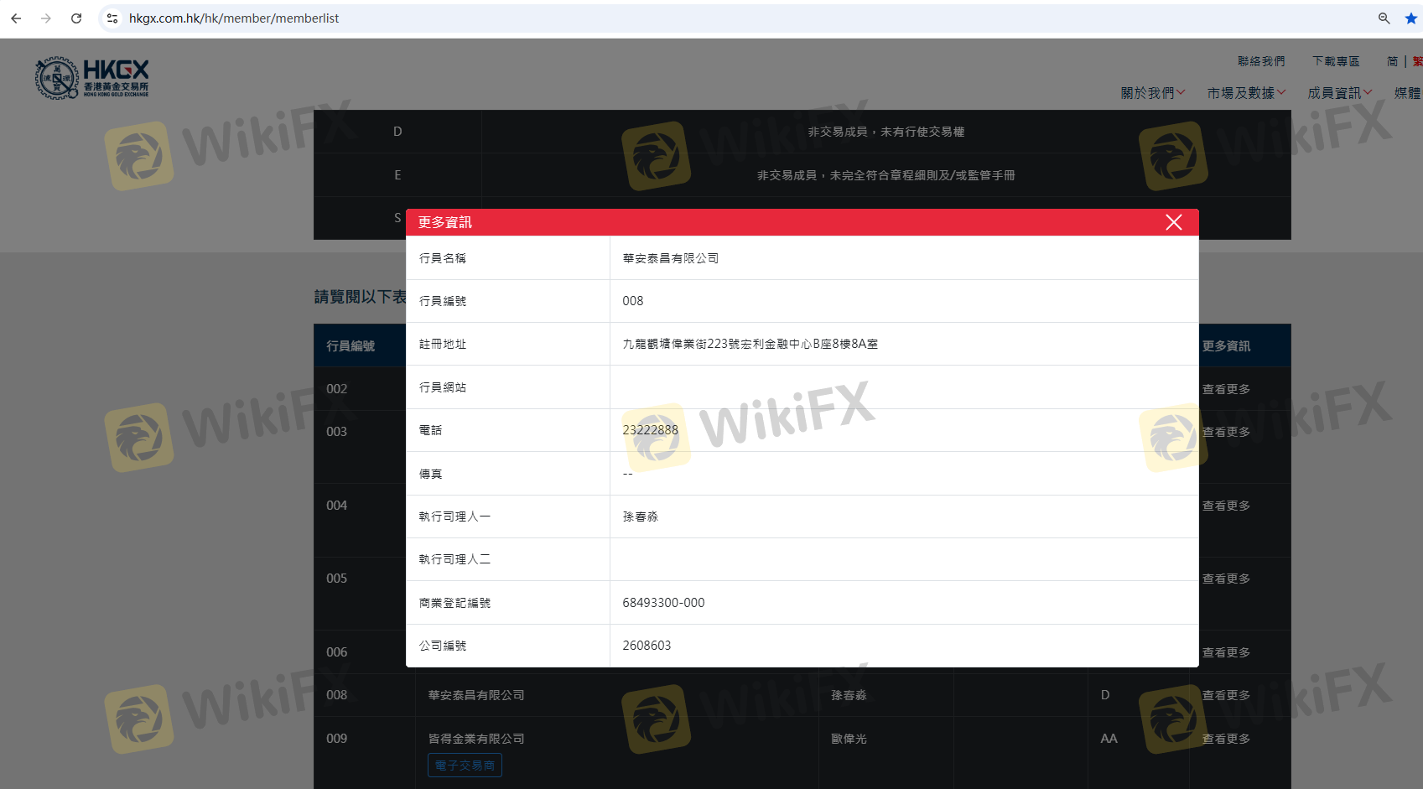1423x789 pixels.
Task: Click 查看更多 for member 009
Action: [x=1226, y=739]
